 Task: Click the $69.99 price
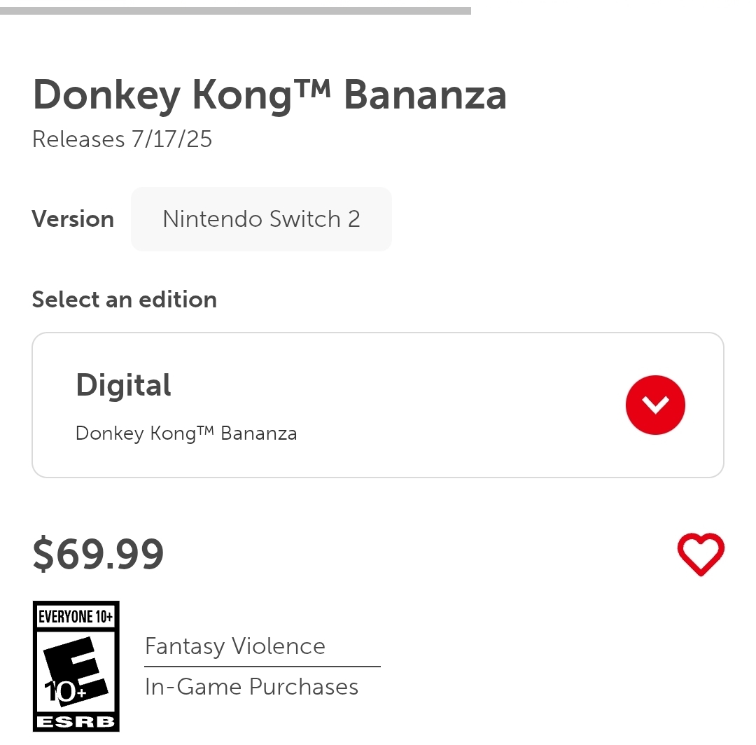click(x=99, y=554)
